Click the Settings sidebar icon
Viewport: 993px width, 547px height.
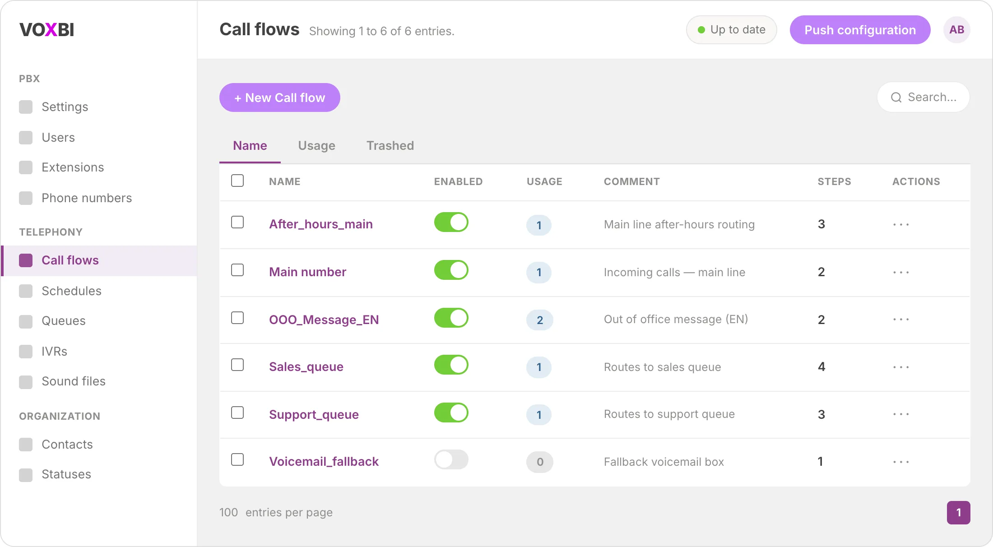coord(26,107)
